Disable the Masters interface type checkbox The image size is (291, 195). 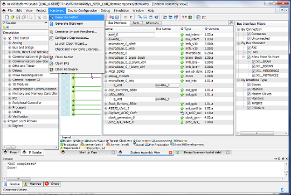point(249,89)
